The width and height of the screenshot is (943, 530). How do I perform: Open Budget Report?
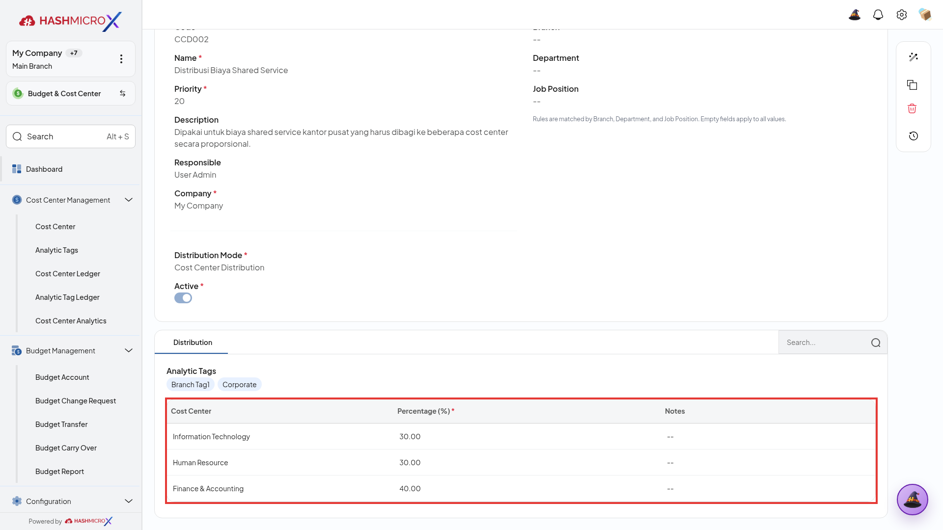click(59, 472)
